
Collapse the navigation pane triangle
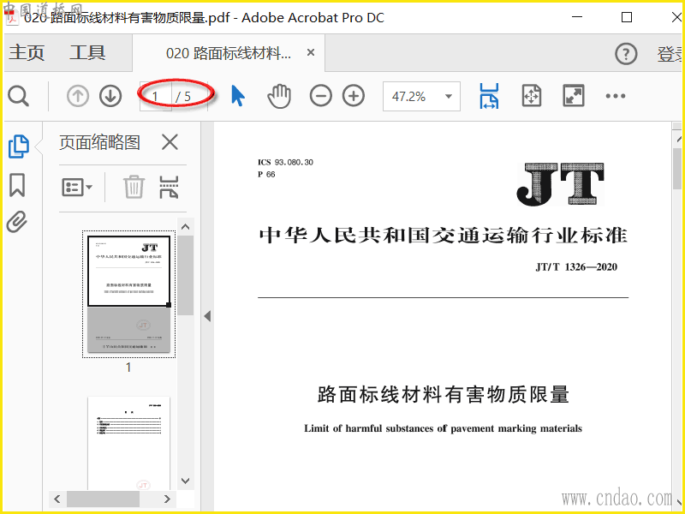click(207, 316)
